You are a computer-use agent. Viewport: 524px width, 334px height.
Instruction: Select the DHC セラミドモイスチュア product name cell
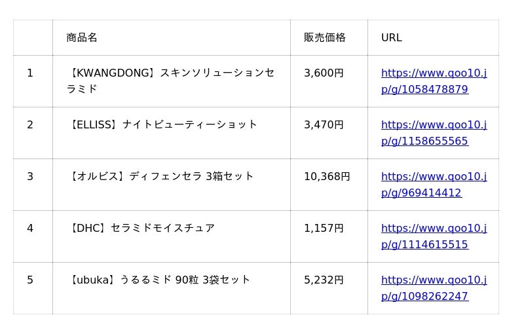[141, 228]
